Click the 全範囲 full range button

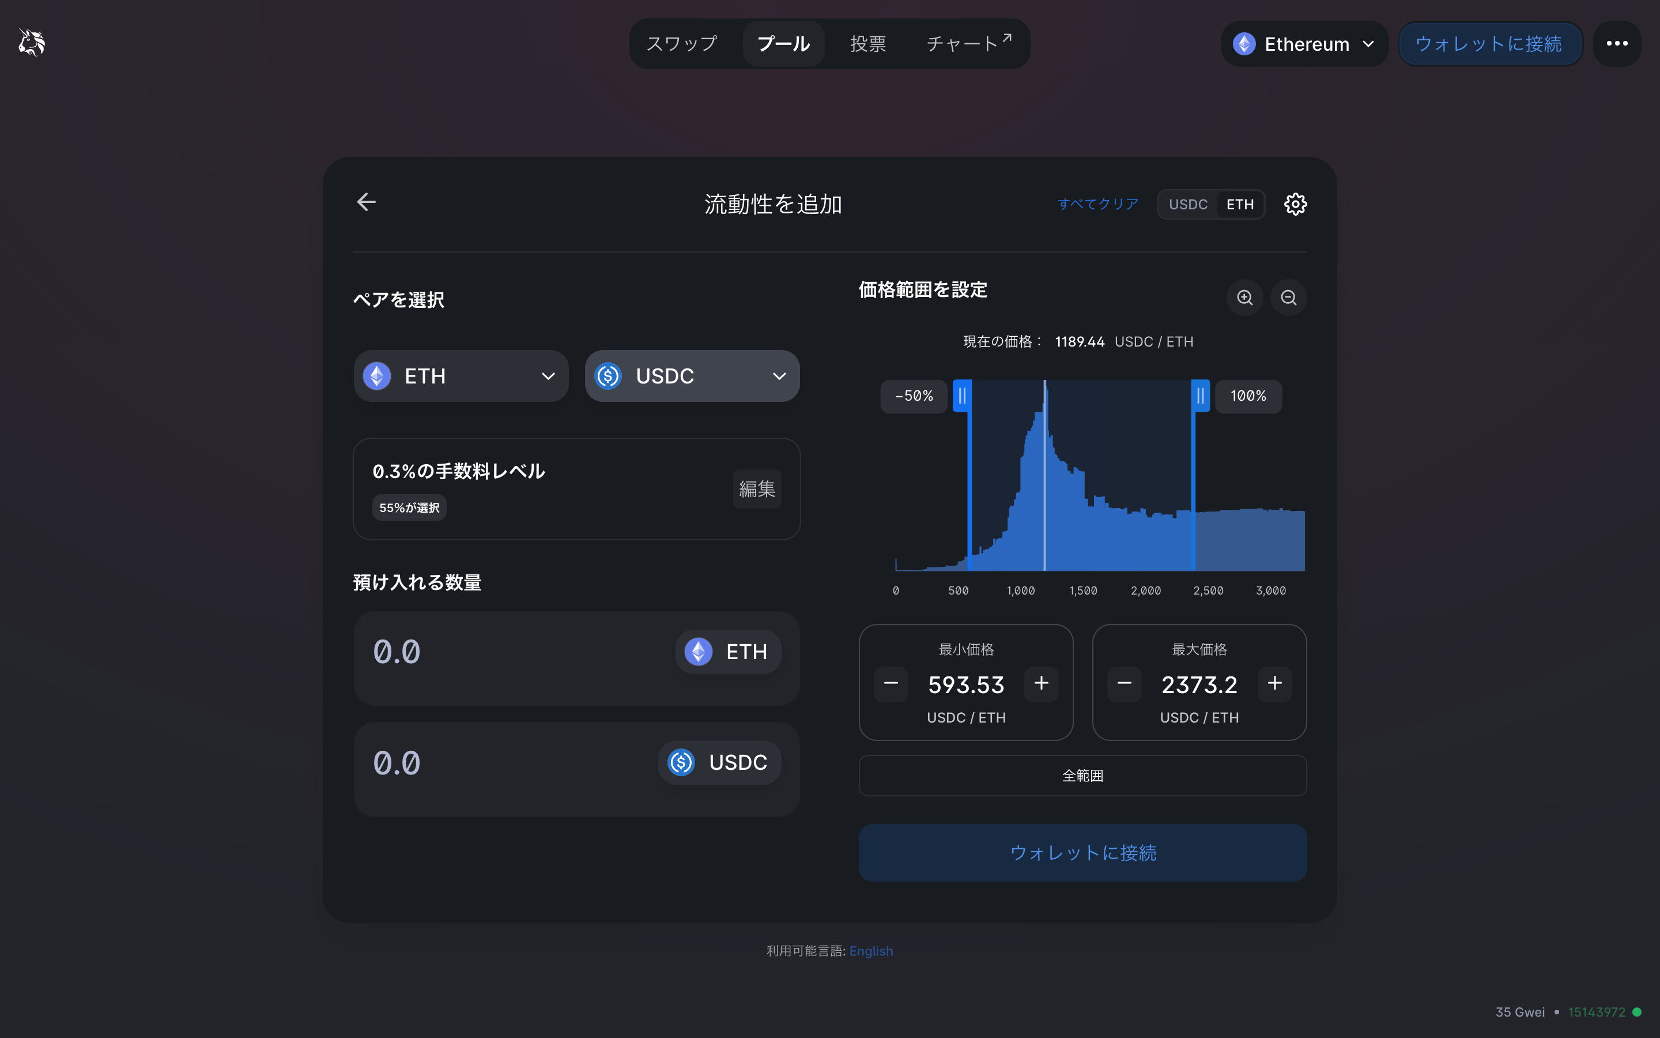click(x=1082, y=776)
